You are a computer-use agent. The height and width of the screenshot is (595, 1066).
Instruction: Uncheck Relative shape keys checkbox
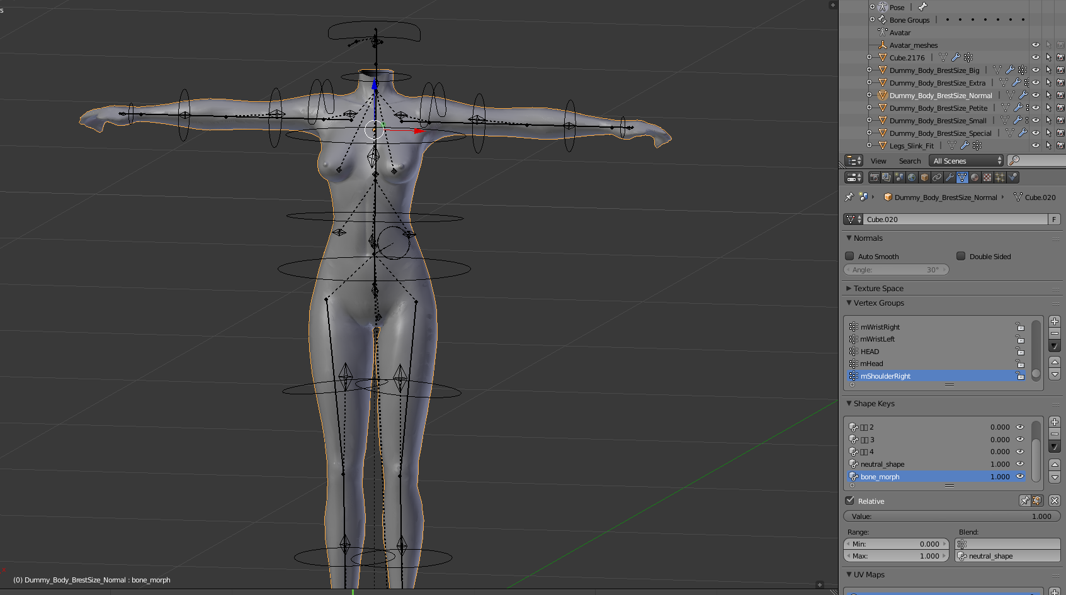849,501
